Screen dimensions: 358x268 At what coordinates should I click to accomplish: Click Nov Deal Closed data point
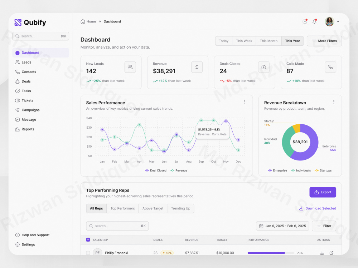coord(226,121)
